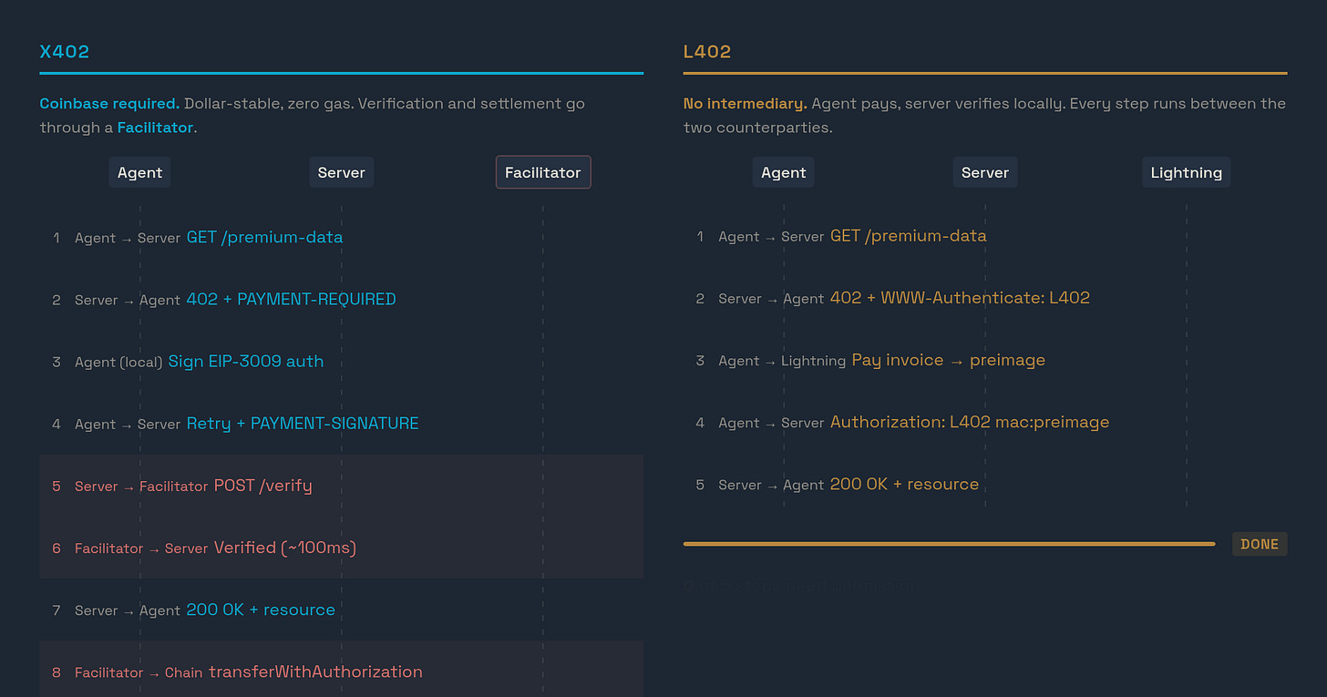Click the Facilitator link in X402 description

[x=155, y=128]
